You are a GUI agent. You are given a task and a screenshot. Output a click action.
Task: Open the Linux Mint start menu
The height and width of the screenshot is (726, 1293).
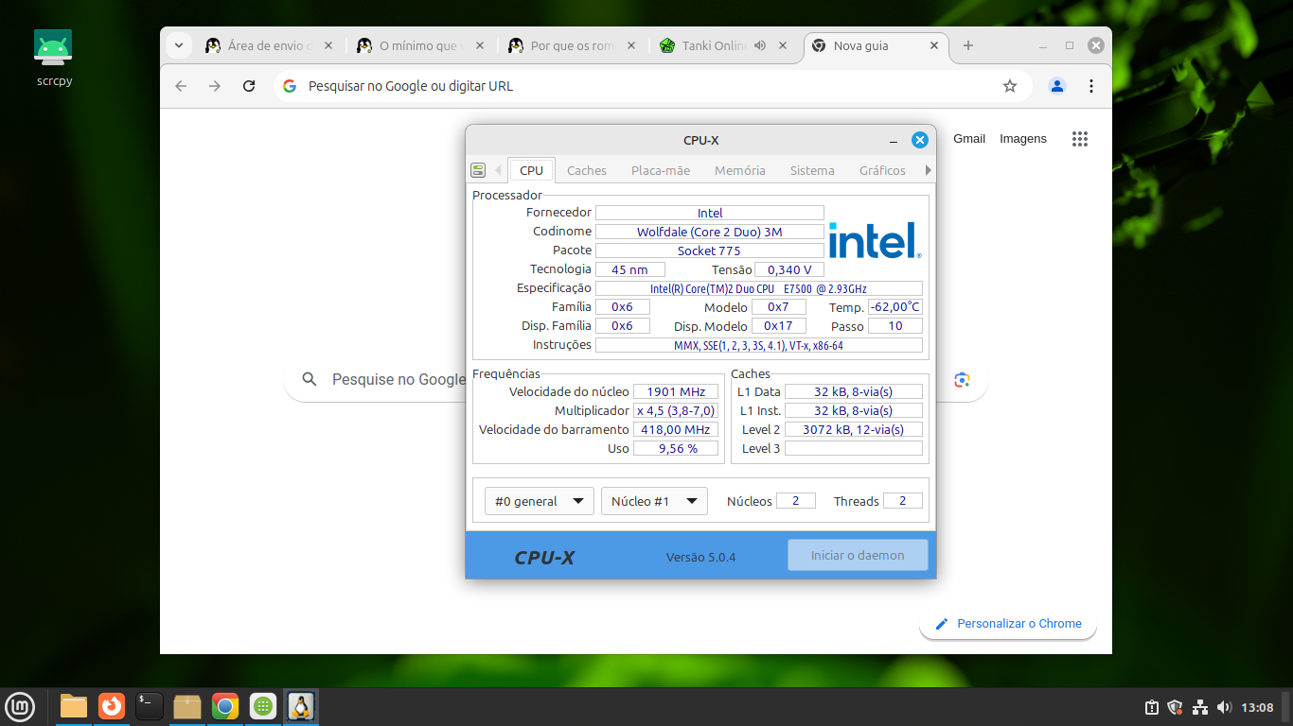(20, 706)
